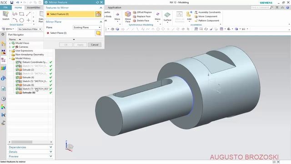Click the Replace Face icon

pyautogui.click(x=135, y=16)
